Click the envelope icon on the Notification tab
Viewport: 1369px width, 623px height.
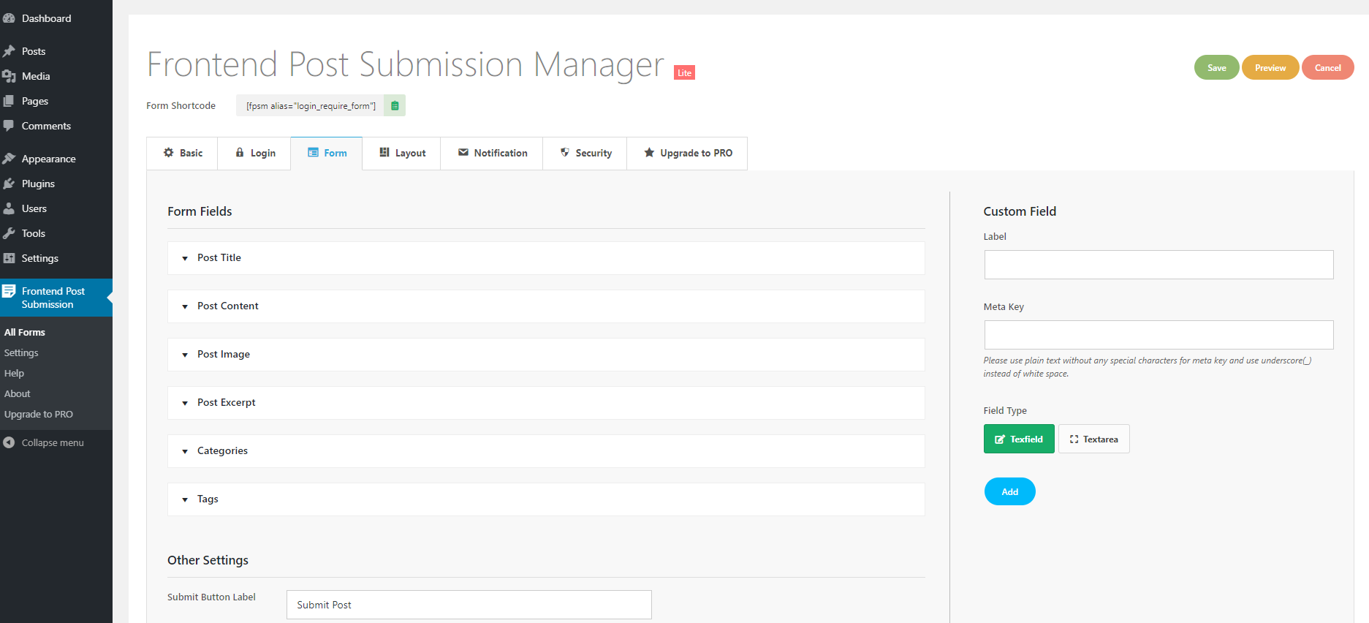coord(463,152)
